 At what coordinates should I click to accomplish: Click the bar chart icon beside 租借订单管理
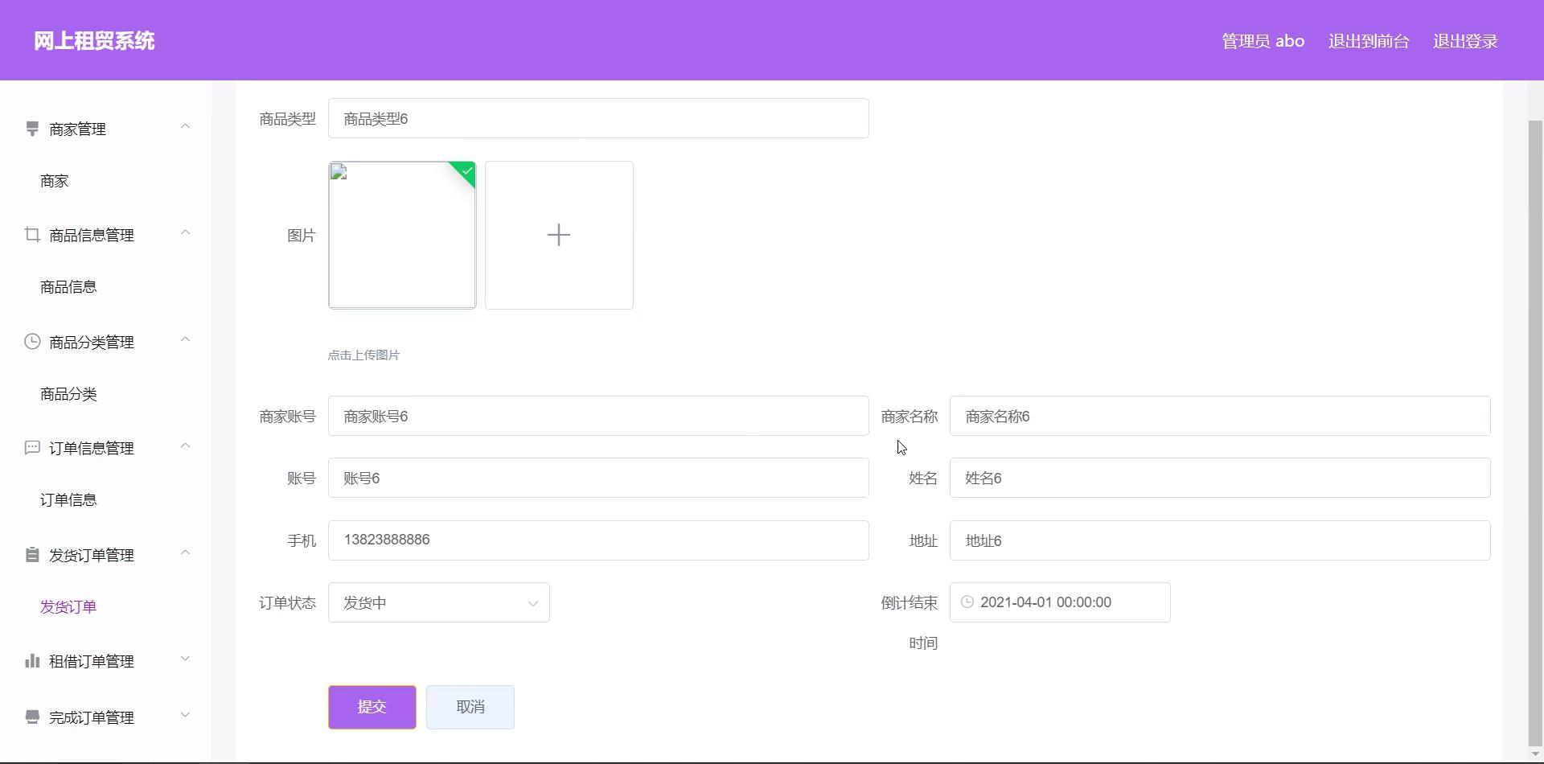point(32,661)
